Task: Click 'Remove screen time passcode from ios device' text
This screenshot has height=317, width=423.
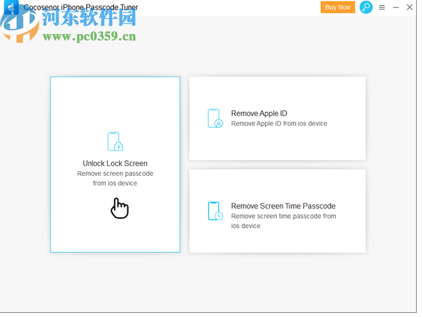Action: click(x=284, y=221)
